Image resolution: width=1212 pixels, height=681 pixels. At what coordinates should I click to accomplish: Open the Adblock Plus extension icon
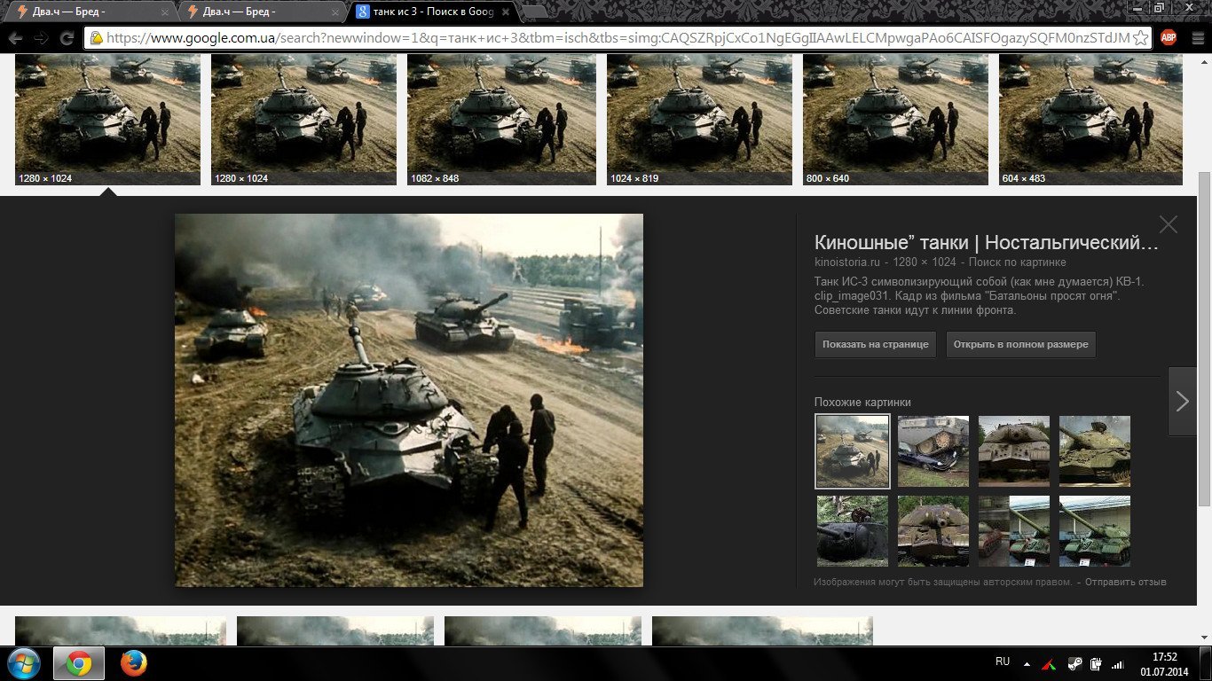click(x=1169, y=37)
